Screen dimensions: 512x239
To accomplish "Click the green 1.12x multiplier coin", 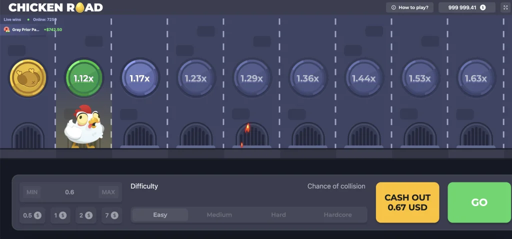I will (84, 78).
